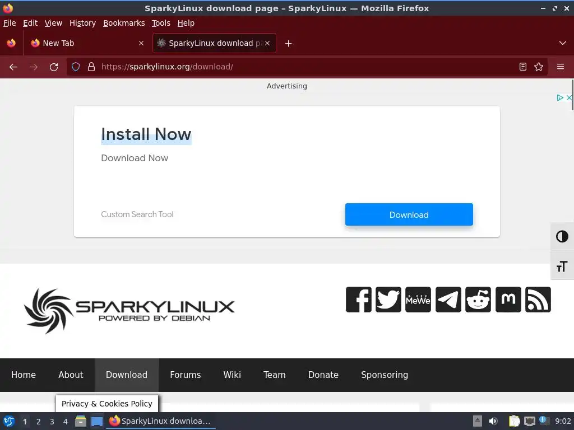The height and width of the screenshot is (430, 574).
Task: Open a new tab with plus button
Action: pyautogui.click(x=289, y=44)
